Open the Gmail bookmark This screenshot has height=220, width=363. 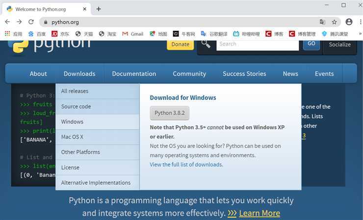[x=132, y=34]
